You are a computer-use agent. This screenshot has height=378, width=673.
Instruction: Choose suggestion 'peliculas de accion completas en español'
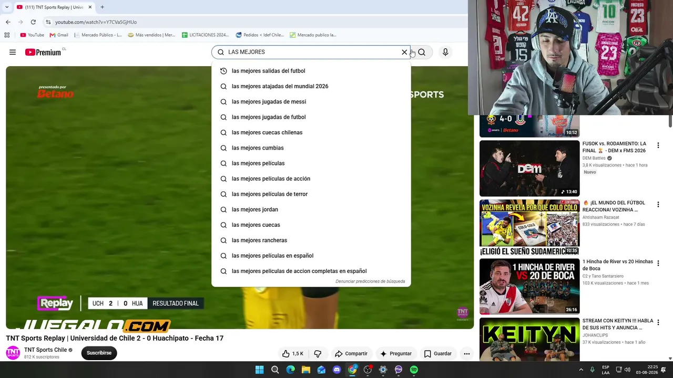coord(311,271)
